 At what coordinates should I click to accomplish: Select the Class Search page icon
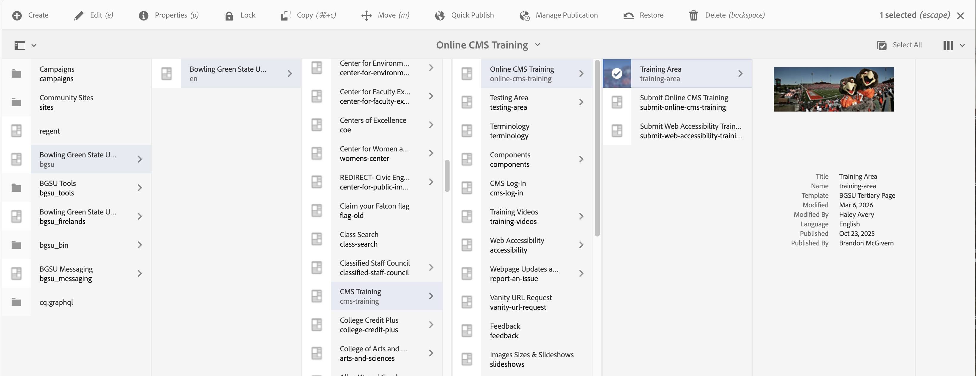click(317, 239)
